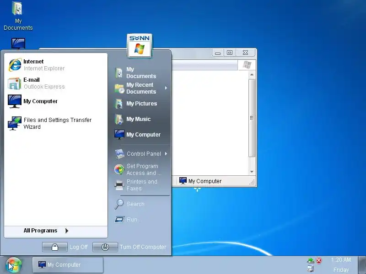The width and height of the screenshot is (366, 274).
Task: Click the window resize grip corner
Action: pos(252,182)
